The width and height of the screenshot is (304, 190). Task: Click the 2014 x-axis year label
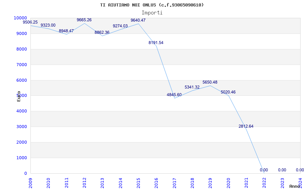coord(120,183)
